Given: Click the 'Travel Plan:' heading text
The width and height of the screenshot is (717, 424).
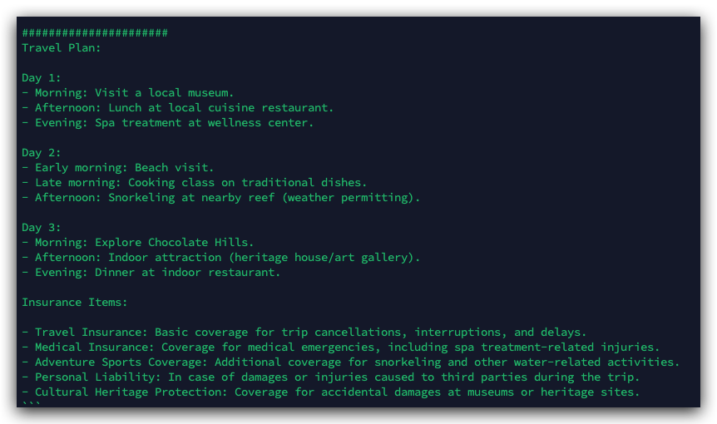Looking at the screenshot, I should [x=62, y=48].
